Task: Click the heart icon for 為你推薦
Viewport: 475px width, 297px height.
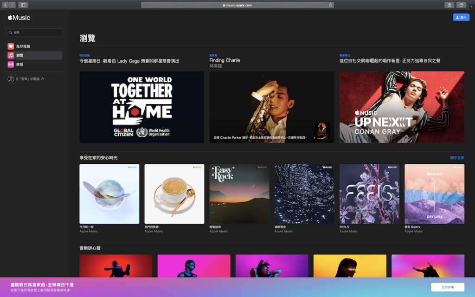Action: click(x=11, y=46)
